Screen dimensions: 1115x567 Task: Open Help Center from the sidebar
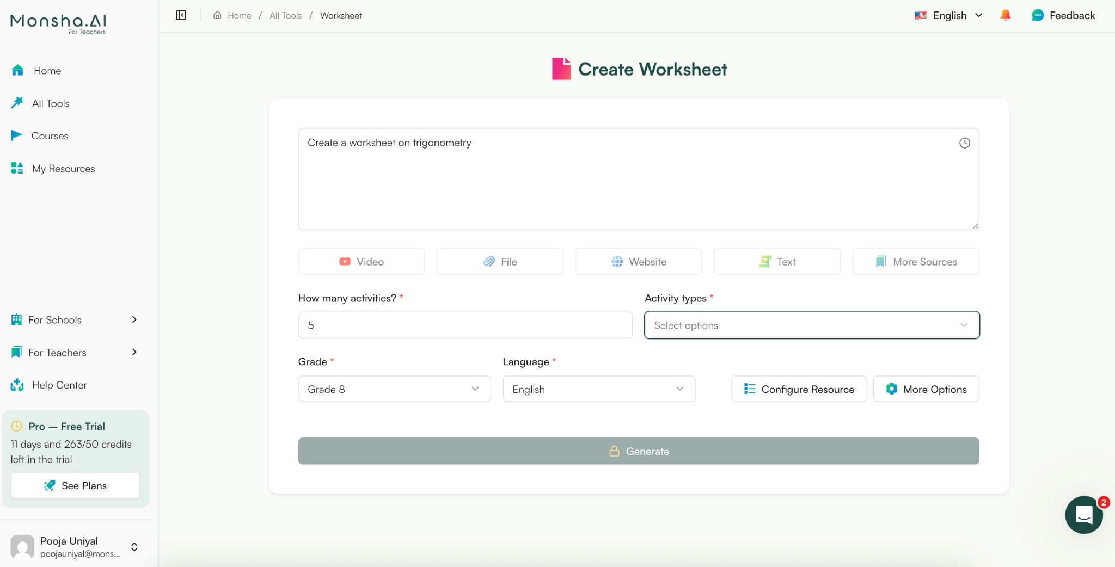58,384
